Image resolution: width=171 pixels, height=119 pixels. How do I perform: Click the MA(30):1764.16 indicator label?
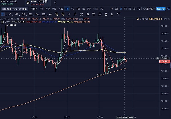tap(50, 22)
